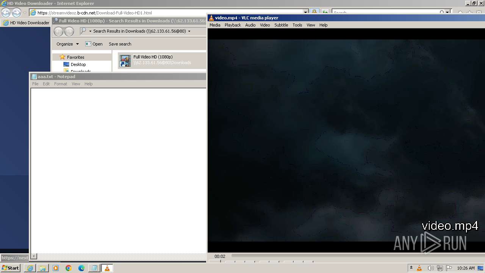Expand dropdown after Search Results in Downloads
Screen dimensions: 485x273
(x=189, y=31)
